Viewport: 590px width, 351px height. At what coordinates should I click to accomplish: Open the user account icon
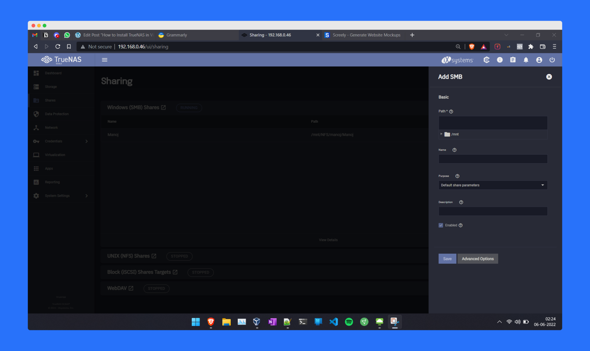click(x=539, y=60)
